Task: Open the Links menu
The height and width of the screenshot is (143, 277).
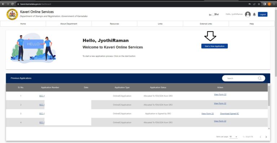Action: tap(160, 24)
